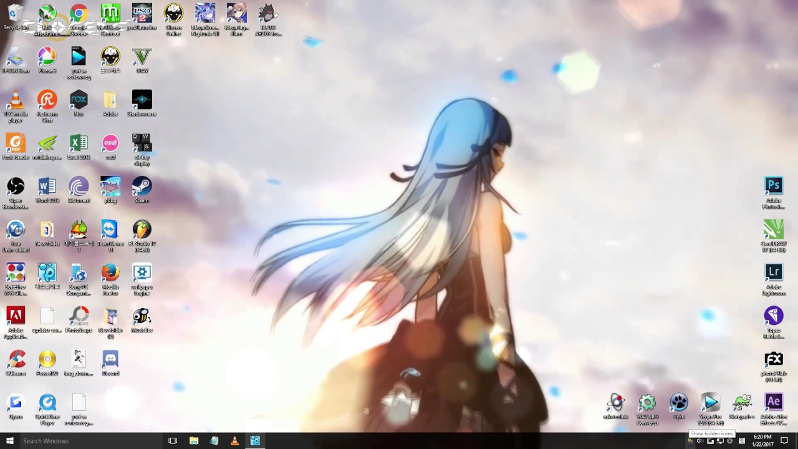Select the Recycle Bin desktop icon
The height and width of the screenshot is (449, 798).
pyautogui.click(x=16, y=17)
